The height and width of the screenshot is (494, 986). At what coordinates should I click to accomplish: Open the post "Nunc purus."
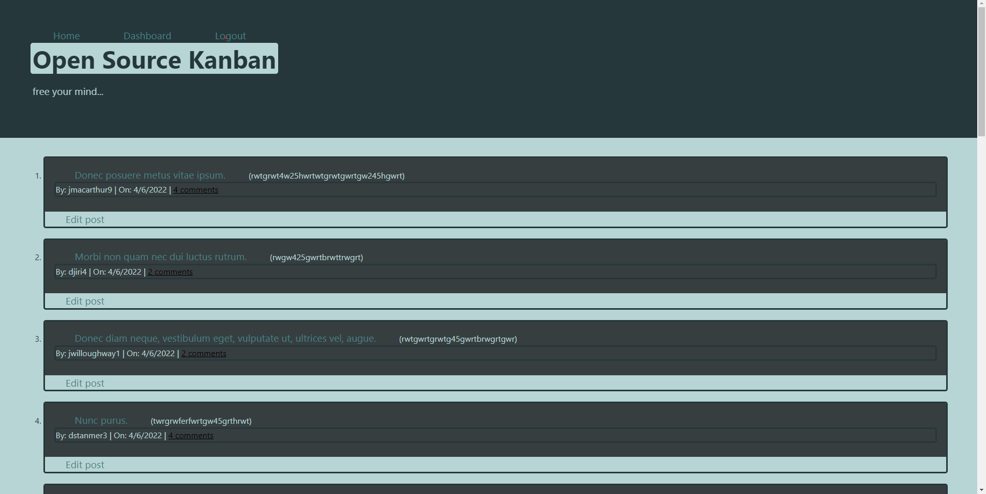(101, 421)
